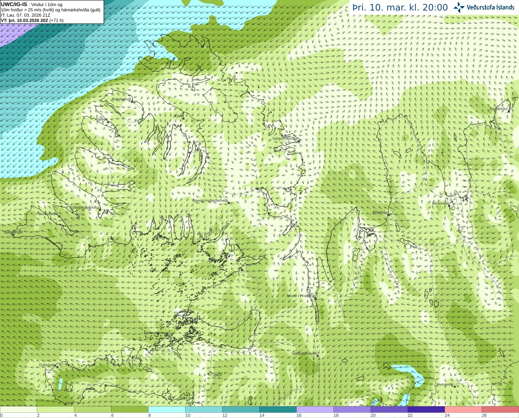Click the Steingrímsfjarðarheiði station label
Viewport: 519px width, 418px height.
tap(210, 200)
